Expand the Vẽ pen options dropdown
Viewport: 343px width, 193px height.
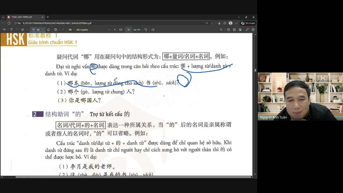point(43,30)
